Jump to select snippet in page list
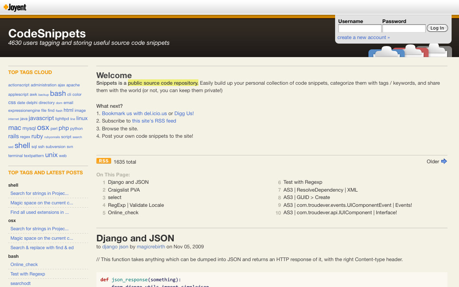This screenshot has width=459, height=287. [114, 197]
